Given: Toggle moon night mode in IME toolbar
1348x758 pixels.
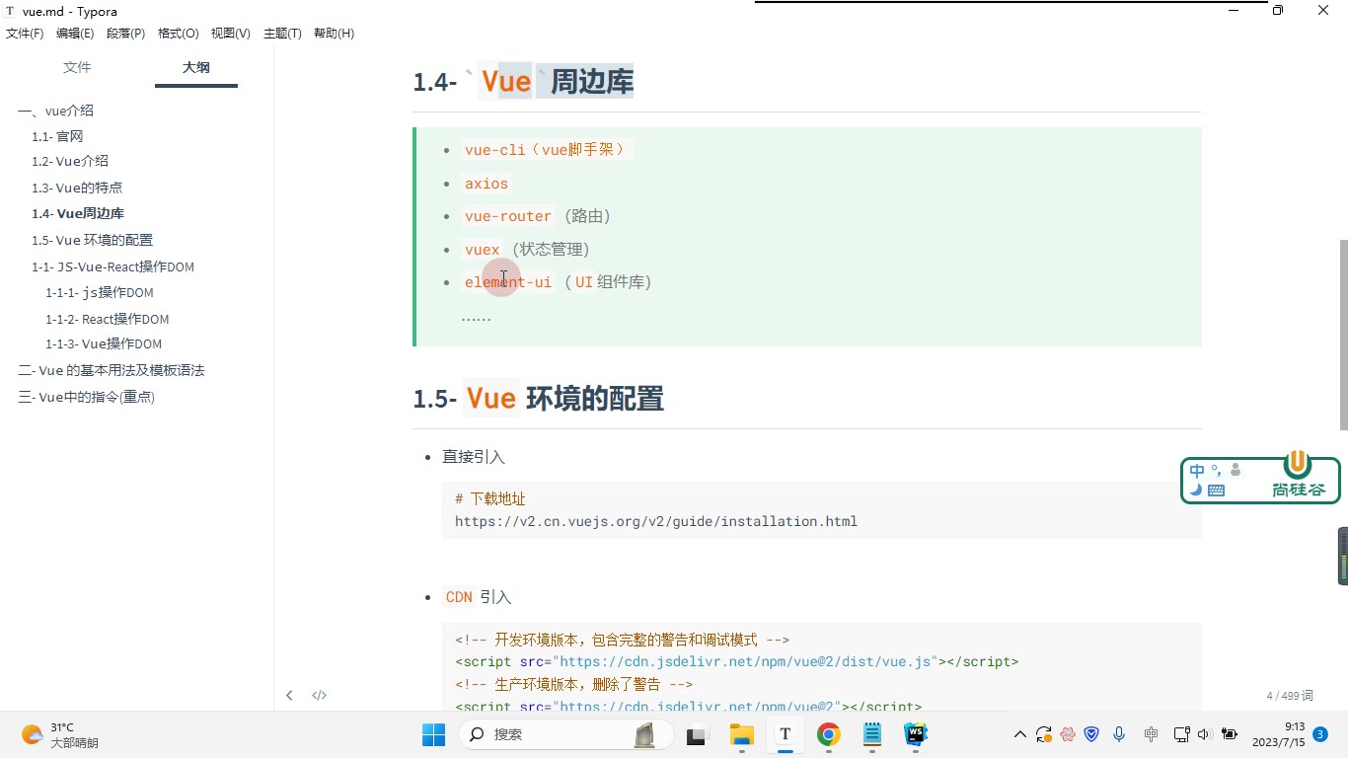Looking at the screenshot, I should (1196, 490).
